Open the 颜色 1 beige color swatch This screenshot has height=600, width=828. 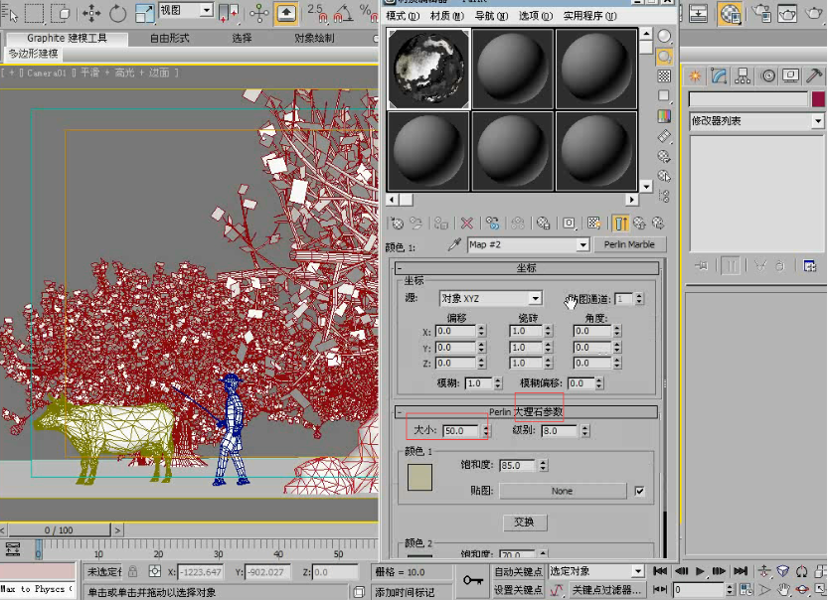pyautogui.click(x=419, y=478)
